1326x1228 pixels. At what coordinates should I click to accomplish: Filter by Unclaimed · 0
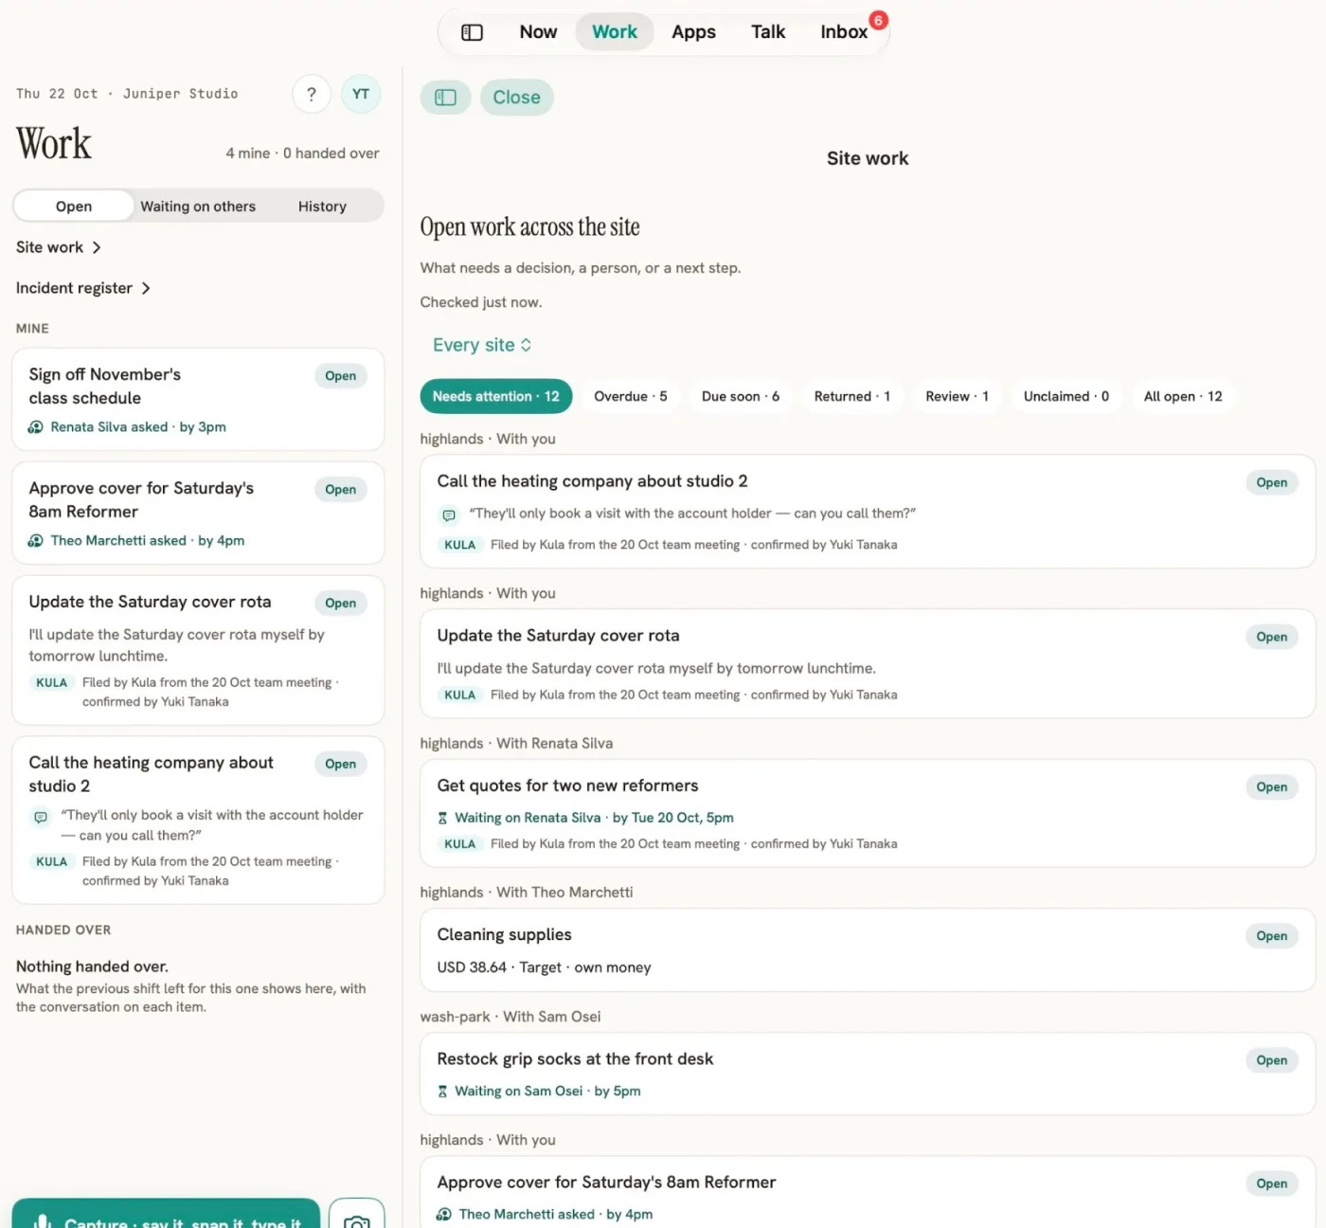(x=1066, y=397)
